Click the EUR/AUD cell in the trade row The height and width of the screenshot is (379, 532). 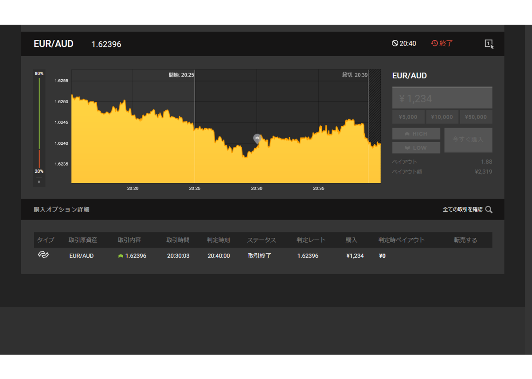[x=82, y=256]
